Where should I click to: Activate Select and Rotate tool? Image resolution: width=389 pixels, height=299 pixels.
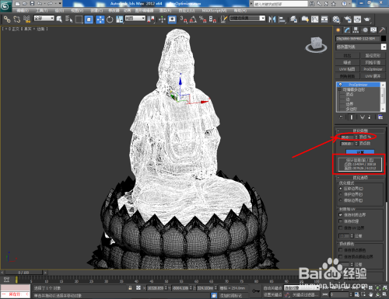coord(110,19)
